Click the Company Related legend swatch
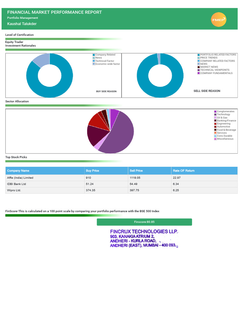Screen dimensions: 240x321 pyautogui.click(x=94, y=55)
